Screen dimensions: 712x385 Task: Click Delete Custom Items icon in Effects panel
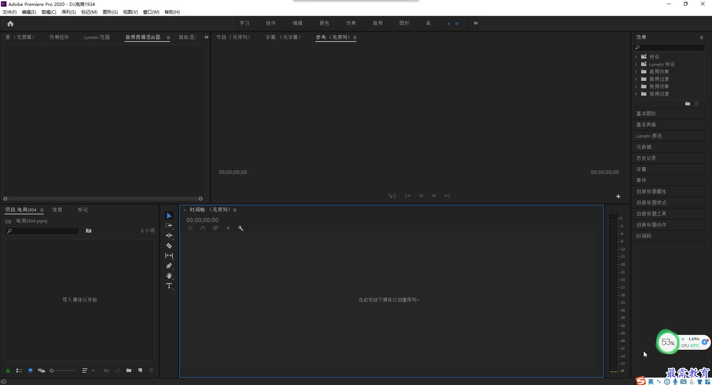(x=696, y=103)
